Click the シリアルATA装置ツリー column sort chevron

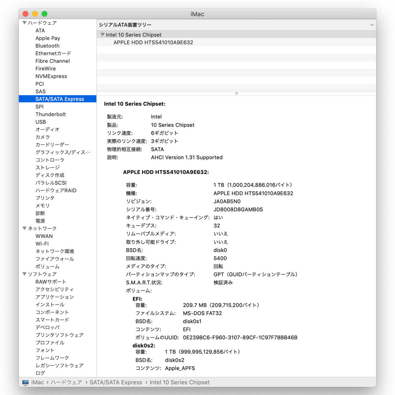pos(372,25)
